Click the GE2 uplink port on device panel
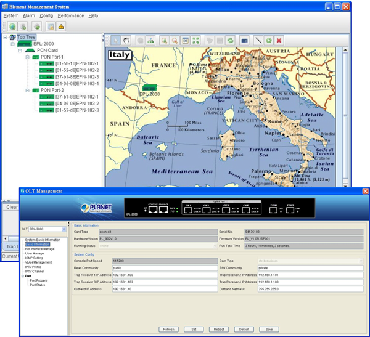This screenshot has height=337, width=370. click(206, 209)
